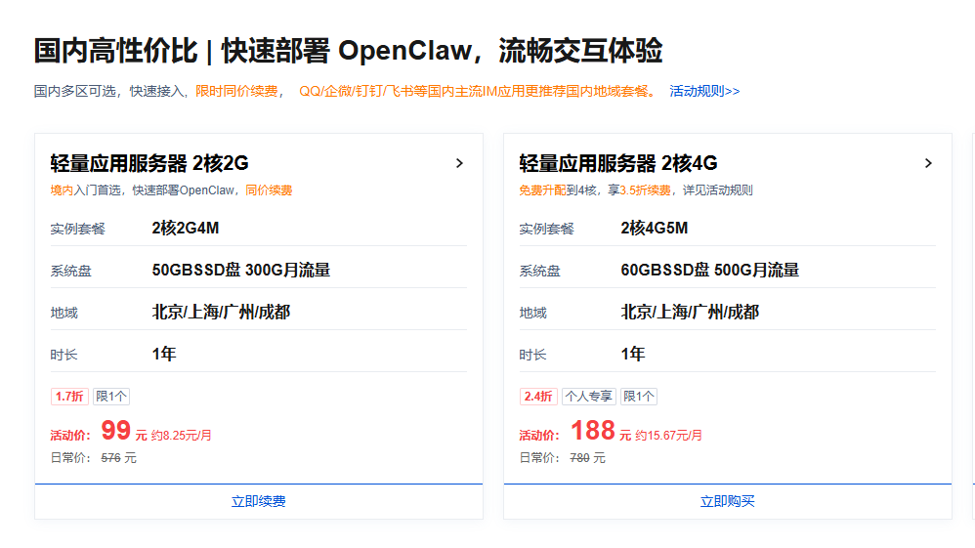The image size is (975, 548).
Task: Click the 立即购买 button
Action: point(727,501)
